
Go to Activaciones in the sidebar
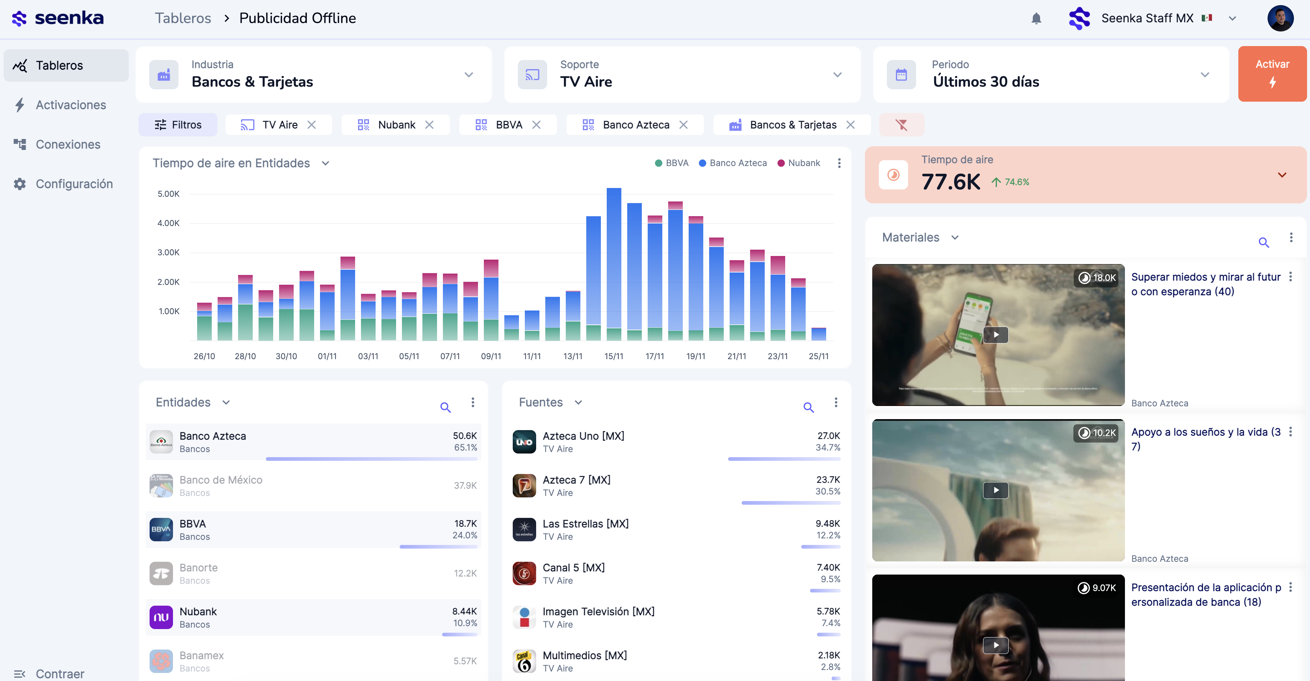tap(71, 105)
